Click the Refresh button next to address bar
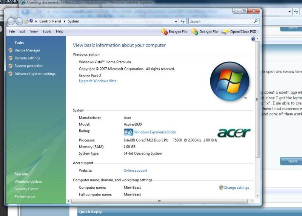Image resolution: width=302 pixels, height=216 pixels. (x=183, y=21)
